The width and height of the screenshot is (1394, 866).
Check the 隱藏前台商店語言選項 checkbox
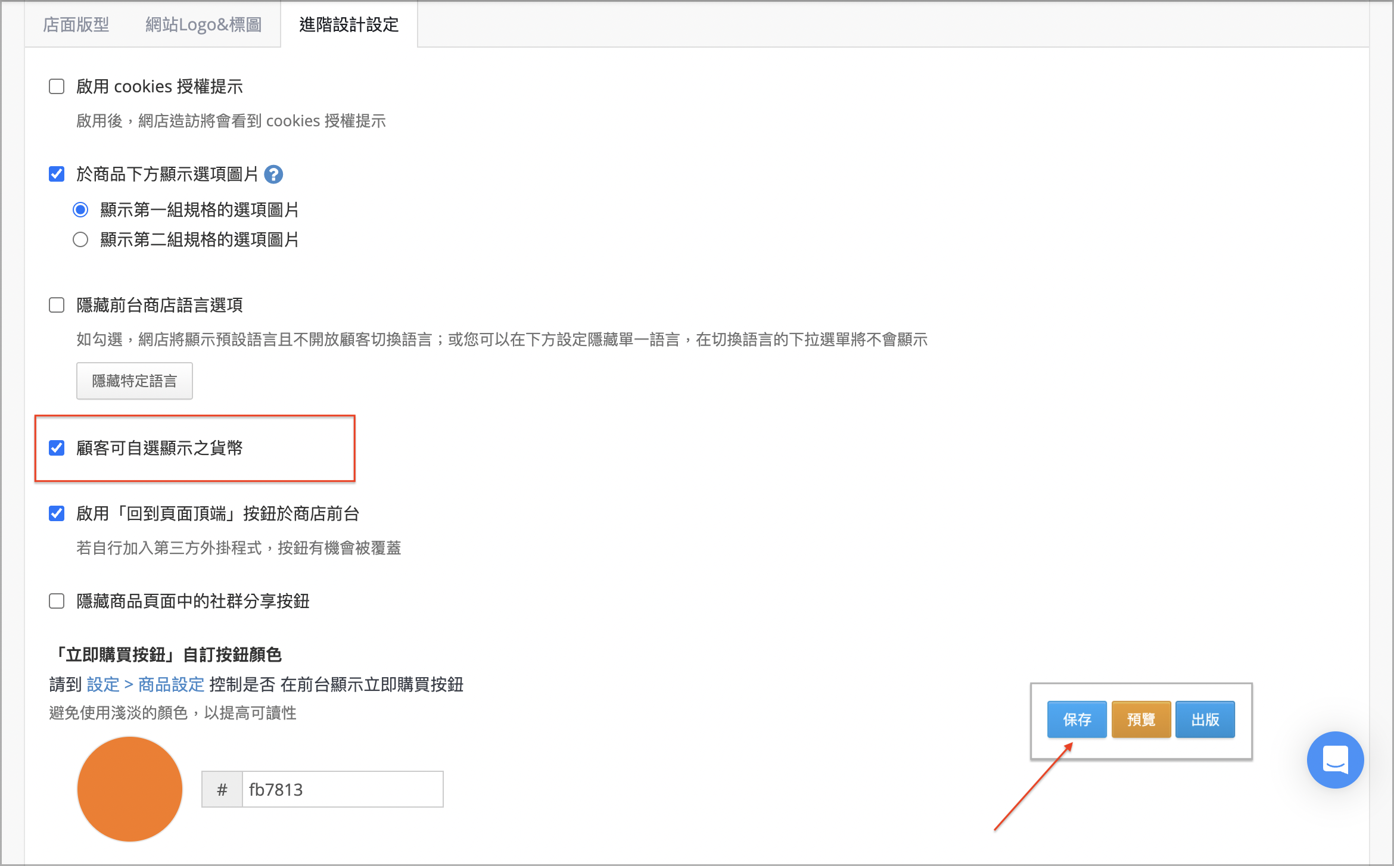pyautogui.click(x=57, y=306)
